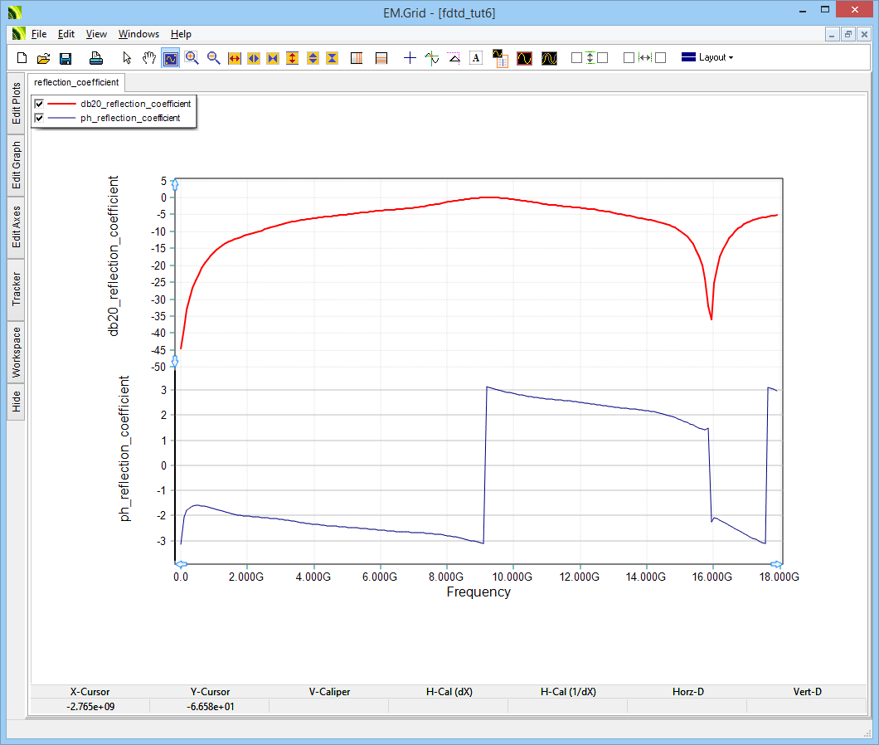Select the reflection_coefficient tab
Screen dimensions: 879x745
click(76, 82)
